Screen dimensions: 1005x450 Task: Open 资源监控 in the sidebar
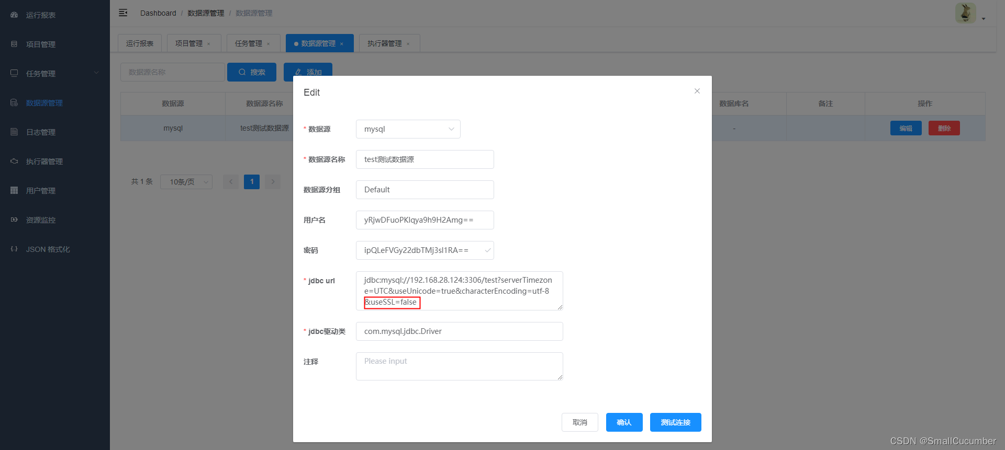click(55, 220)
